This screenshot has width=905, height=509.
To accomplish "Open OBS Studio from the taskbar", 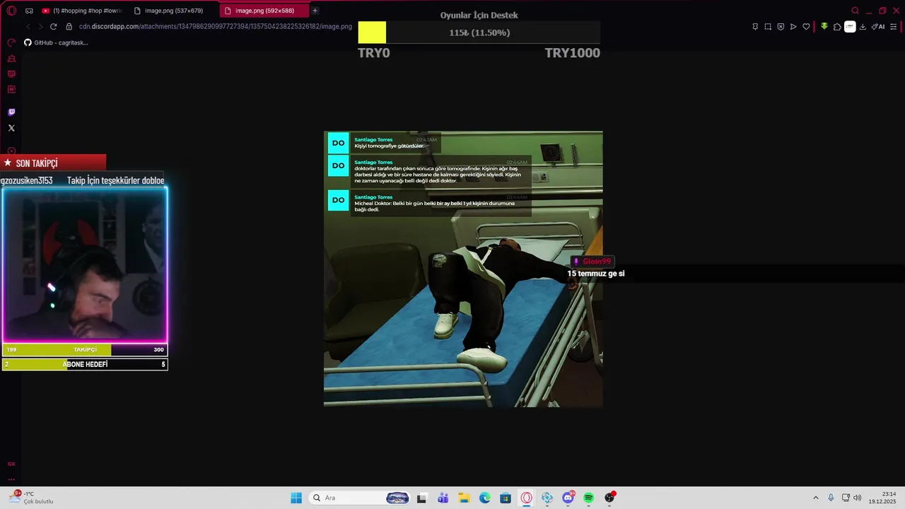I will tap(609, 498).
